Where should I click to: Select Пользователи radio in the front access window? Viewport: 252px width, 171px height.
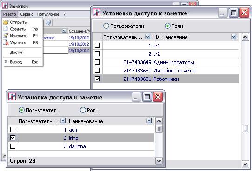[x=21, y=110]
